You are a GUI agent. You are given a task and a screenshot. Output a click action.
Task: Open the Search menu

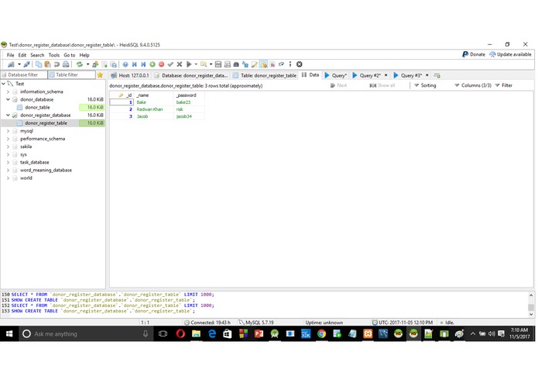point(37,55)
